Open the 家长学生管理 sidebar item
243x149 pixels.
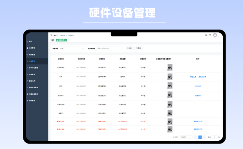pos(32,68)
